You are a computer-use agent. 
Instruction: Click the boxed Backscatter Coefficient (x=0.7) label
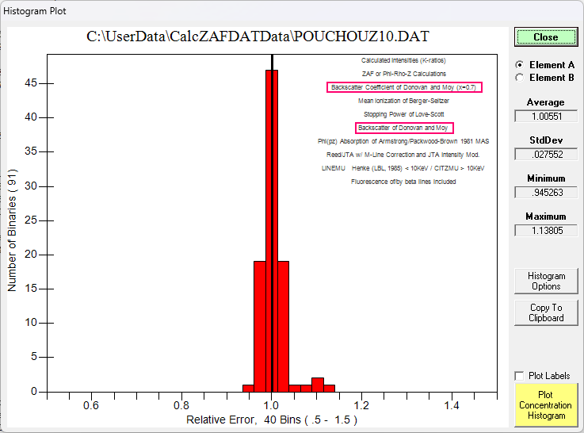click(404, 87)
